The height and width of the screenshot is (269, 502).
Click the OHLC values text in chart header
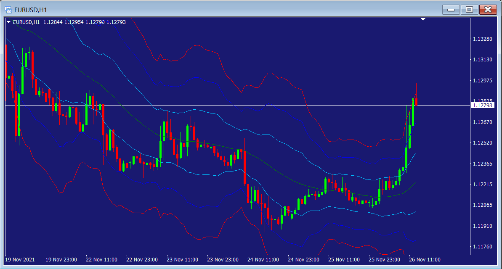84,22
